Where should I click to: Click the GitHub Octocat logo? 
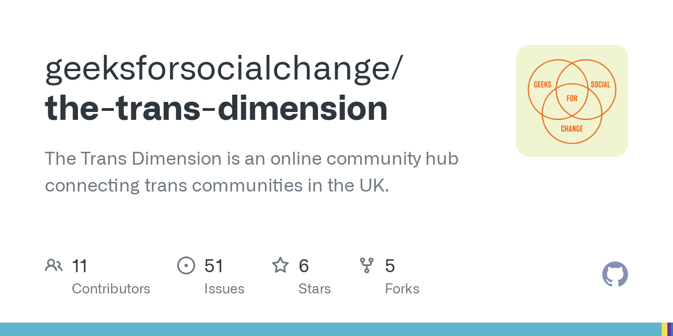click(615, 274)
